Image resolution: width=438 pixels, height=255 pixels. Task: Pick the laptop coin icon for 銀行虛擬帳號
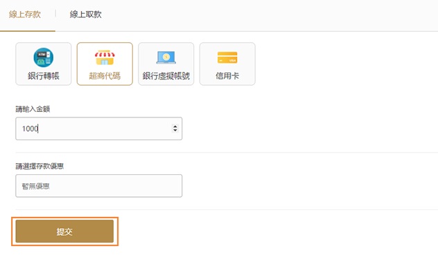point(166,57)
